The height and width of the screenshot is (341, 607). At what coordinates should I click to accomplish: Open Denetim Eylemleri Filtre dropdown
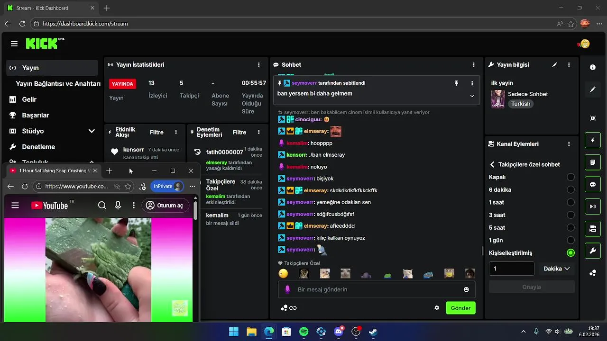(x=239, y=133)
